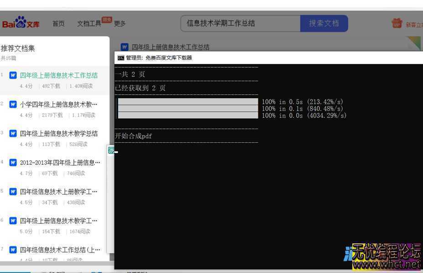Click inside the search input field
423x273 pixels.
point(237,23)
